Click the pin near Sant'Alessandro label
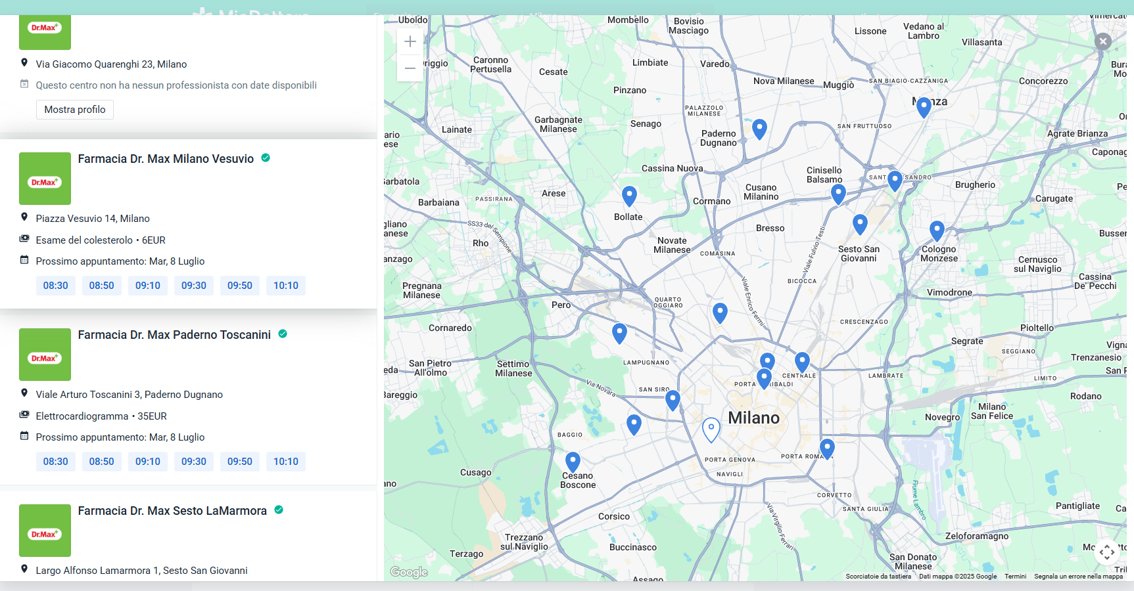Screen dimensions: 1134x591 click(895, 181)
